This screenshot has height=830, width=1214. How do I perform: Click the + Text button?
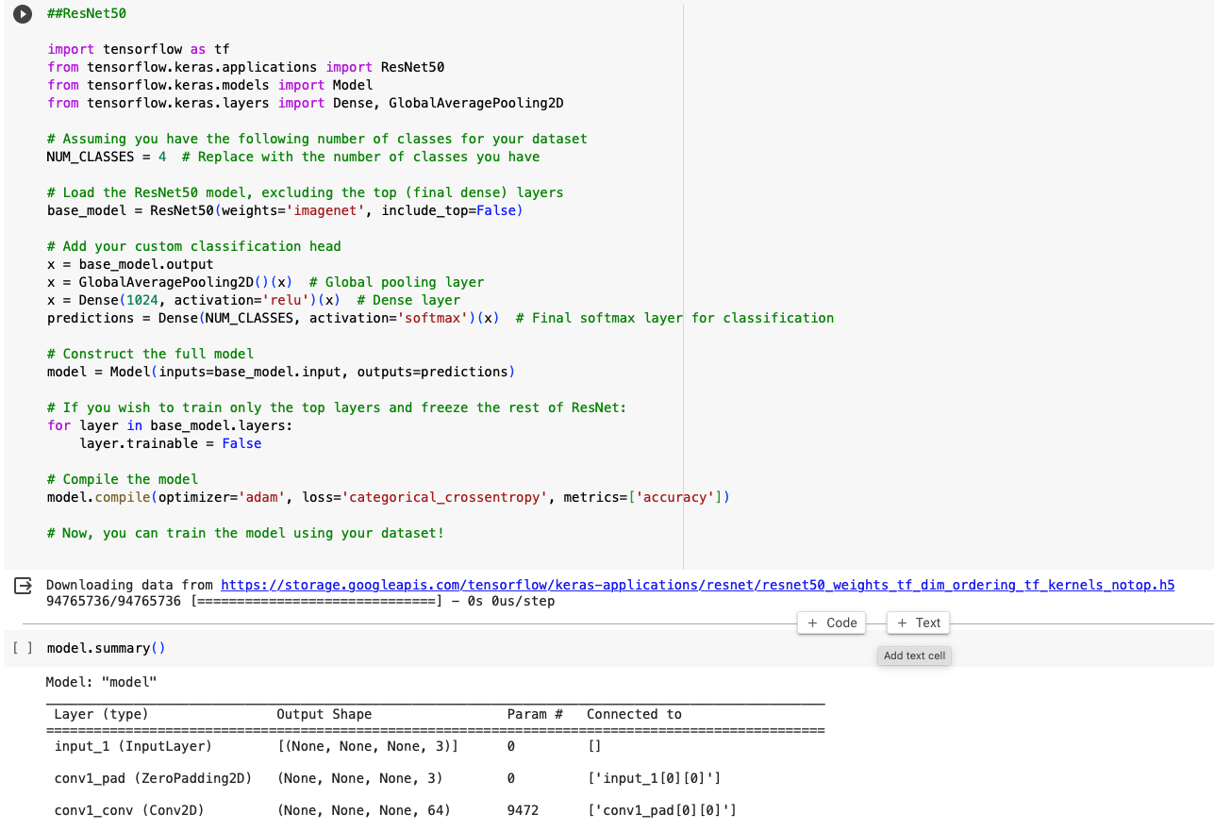click(x=919, y=622)
